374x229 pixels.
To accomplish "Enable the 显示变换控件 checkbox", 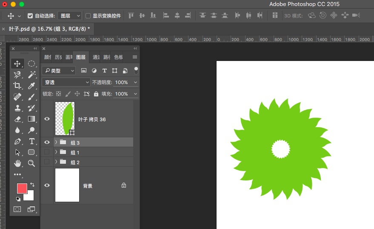I will tap(88, 16).
